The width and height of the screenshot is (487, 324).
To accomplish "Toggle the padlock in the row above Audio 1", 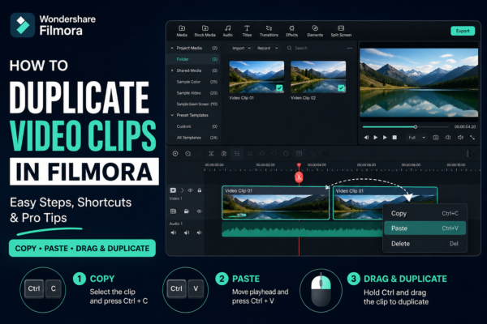I will (187, 211).
